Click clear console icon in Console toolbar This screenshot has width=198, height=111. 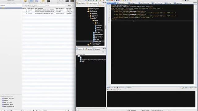click(181, 88)
